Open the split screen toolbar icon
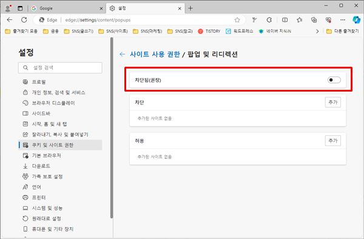This screenshot has height=239, width=364. click(285, 20)
